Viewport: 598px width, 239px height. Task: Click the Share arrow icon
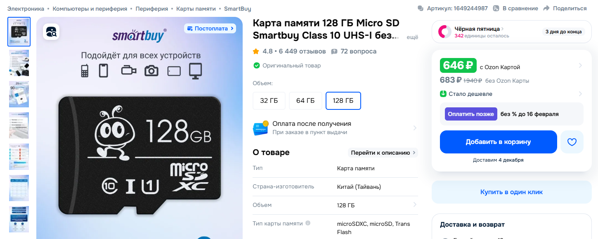click(546, 8)
